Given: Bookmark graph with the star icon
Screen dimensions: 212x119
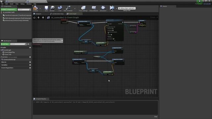Looking at the screenshot, I should (x=34, y=18).
